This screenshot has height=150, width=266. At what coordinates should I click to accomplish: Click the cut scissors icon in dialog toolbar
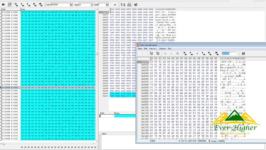[x=171, y=54]
